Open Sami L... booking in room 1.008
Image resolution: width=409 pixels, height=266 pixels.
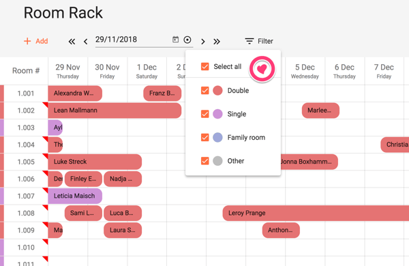tap(83, 213)
